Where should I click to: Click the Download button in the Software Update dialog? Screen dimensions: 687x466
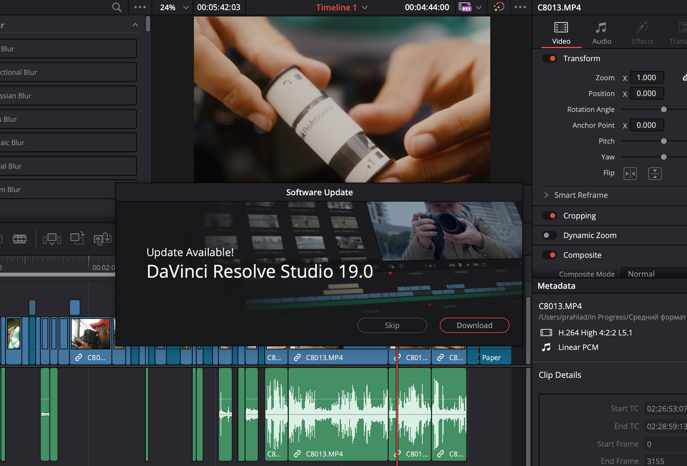474,325
